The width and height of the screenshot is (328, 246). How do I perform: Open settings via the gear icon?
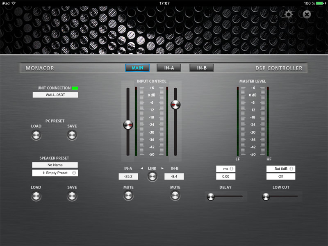[289, 14]
